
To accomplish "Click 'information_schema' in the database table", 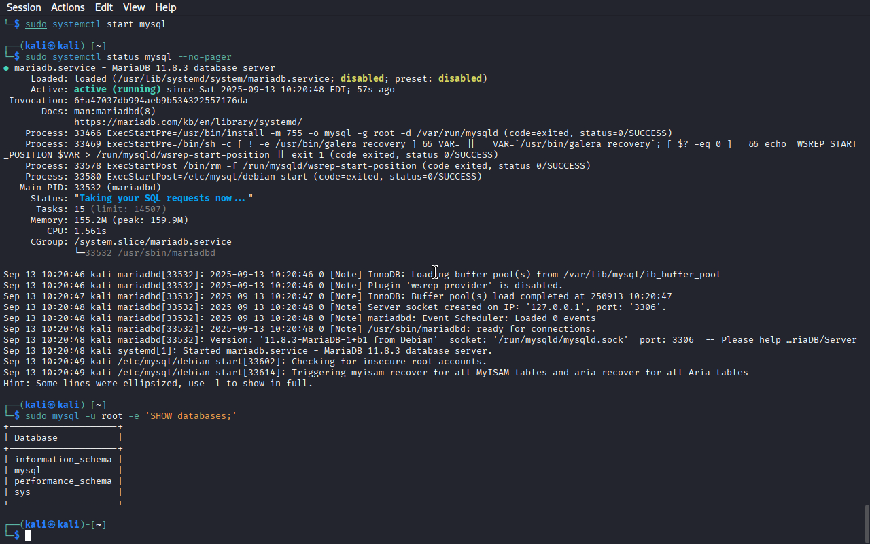I will [x=63, y=460].
